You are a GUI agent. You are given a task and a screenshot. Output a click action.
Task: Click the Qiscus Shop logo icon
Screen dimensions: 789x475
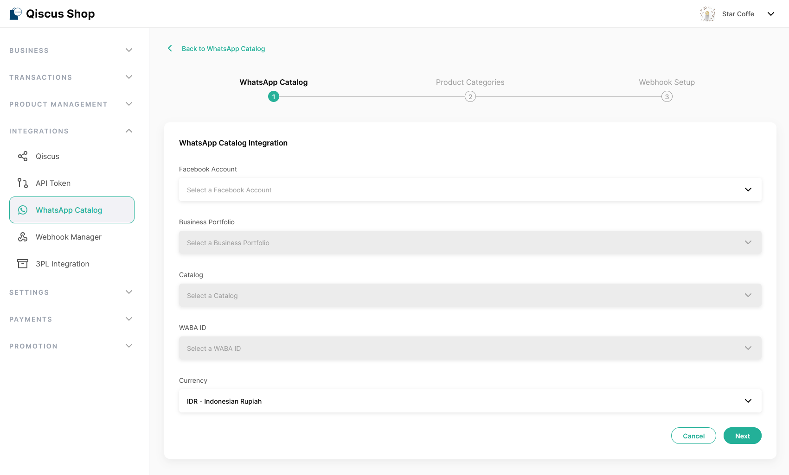[x=16, y=14]
